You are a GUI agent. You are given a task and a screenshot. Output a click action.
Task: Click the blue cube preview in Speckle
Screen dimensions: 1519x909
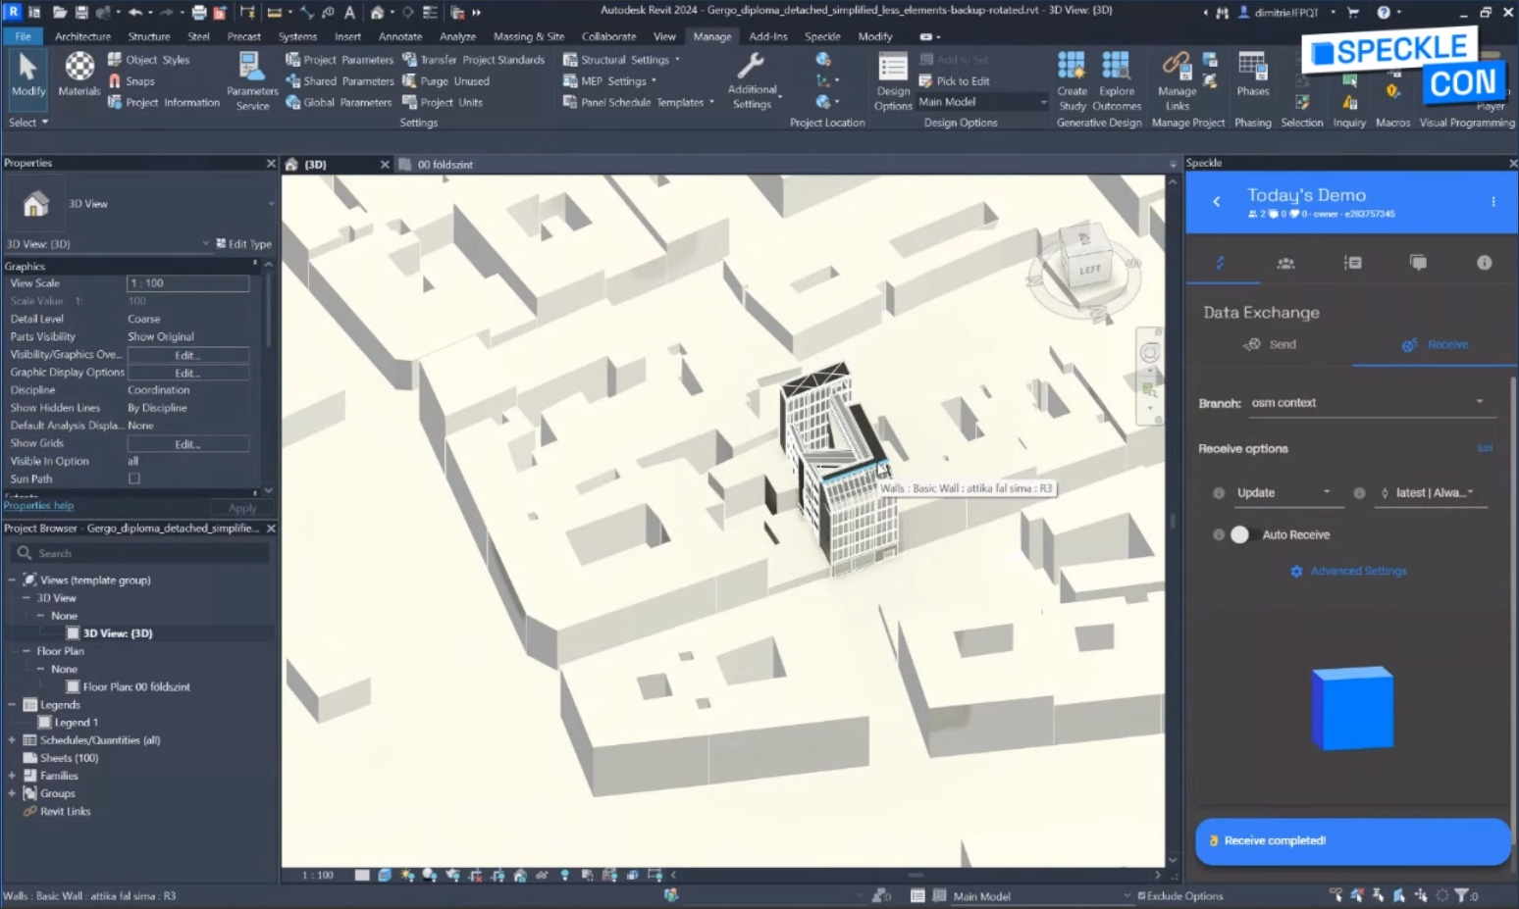pyautogui.click(x=1352, y=707)
